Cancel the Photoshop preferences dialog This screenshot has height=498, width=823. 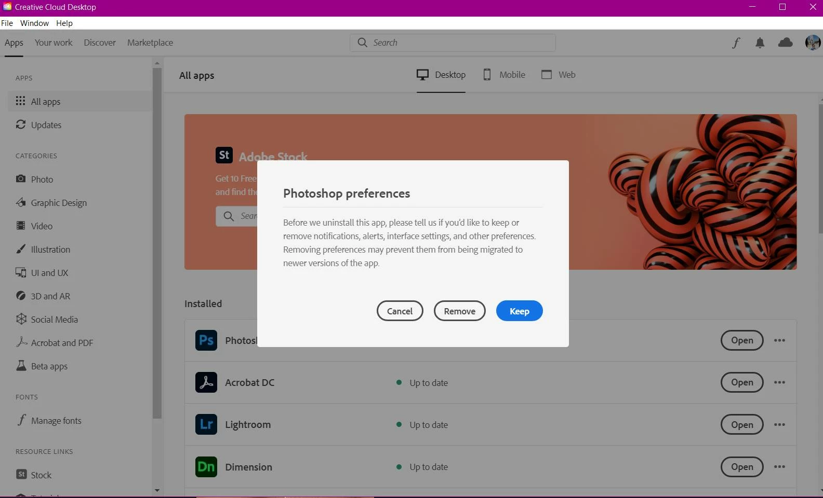(x=400, y=311)
